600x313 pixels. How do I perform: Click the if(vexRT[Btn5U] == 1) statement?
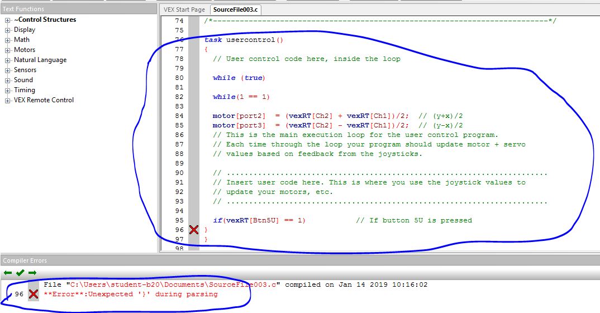click(x=259, y=220)
